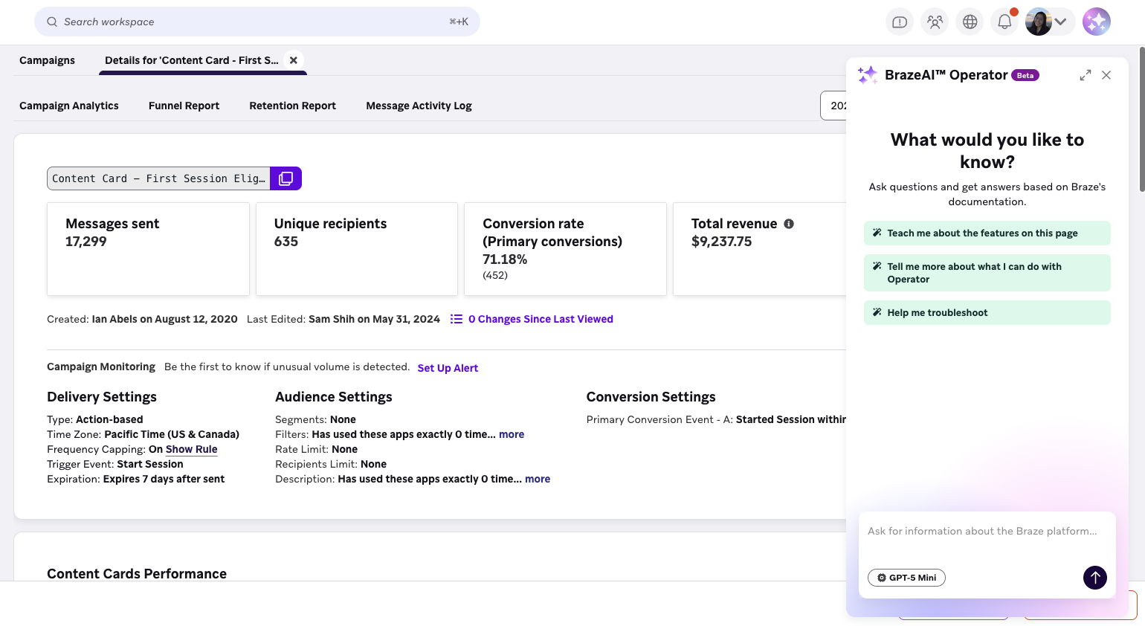The height and width of the screenshot is (626, 1145).
Task: Click the feedback alert icon in header
Action: pyautogui.click(x=900, y=22)
